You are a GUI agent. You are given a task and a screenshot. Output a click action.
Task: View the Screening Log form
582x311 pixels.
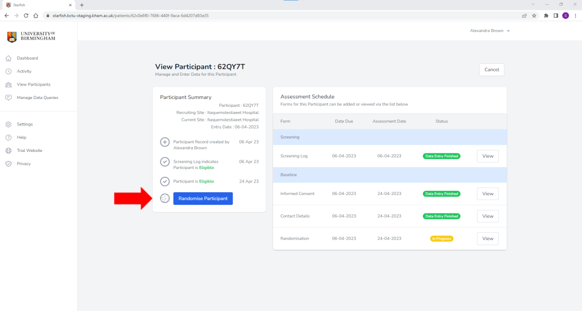pyautogui.click(x=487, y=156)
